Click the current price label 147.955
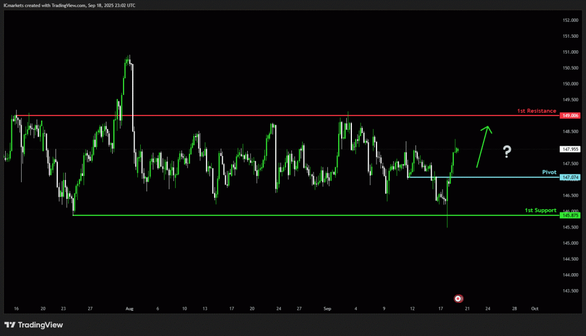Viewport: 586px width, 336px height. [x=570, y=149]
